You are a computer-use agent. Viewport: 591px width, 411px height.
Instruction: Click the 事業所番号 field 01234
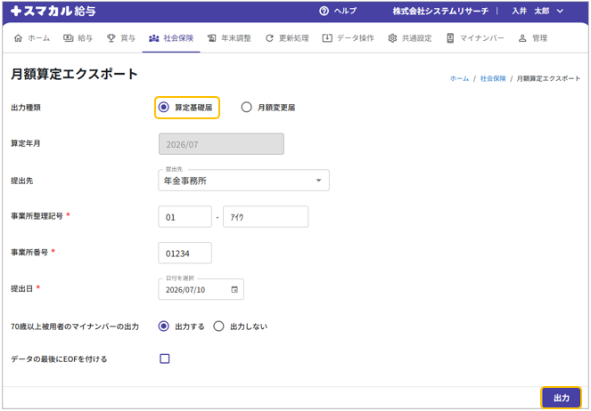pos(185,253)
